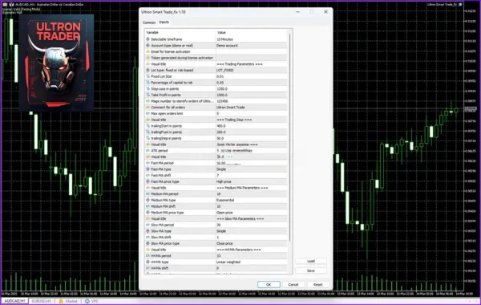The image size is (481, 305).
Task: Click the icon beside H4 MA type
Action: tap(148, 262)
